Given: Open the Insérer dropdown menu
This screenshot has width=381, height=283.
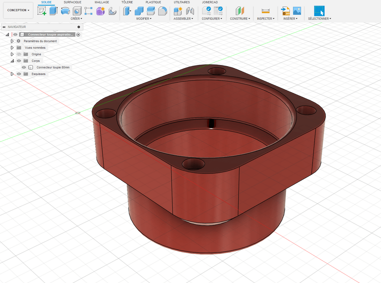Looking at the screenshot, I should 290,19.
